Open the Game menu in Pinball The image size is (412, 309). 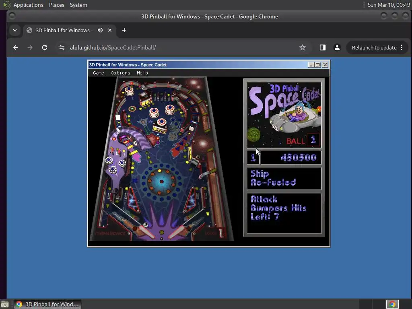tap(99, 73)
